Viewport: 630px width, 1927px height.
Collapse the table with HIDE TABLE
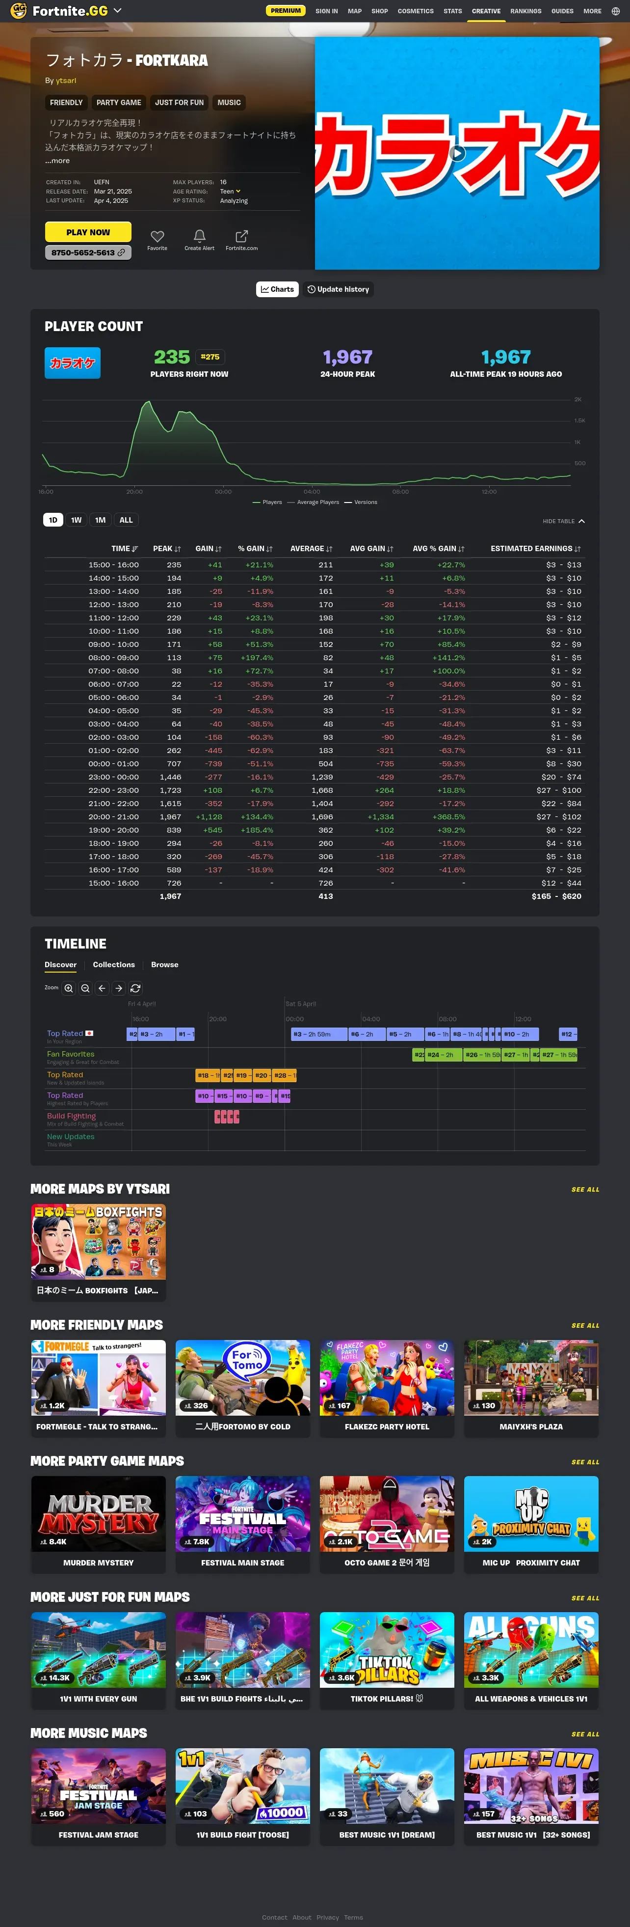[x=564, y=521]
